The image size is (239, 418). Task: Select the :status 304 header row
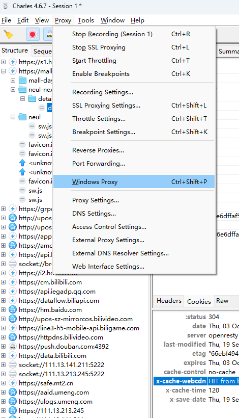[x=196, y=317]
